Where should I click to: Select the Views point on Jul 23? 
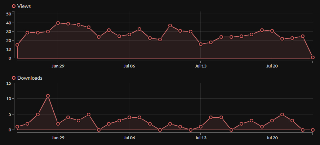point(302,36)
